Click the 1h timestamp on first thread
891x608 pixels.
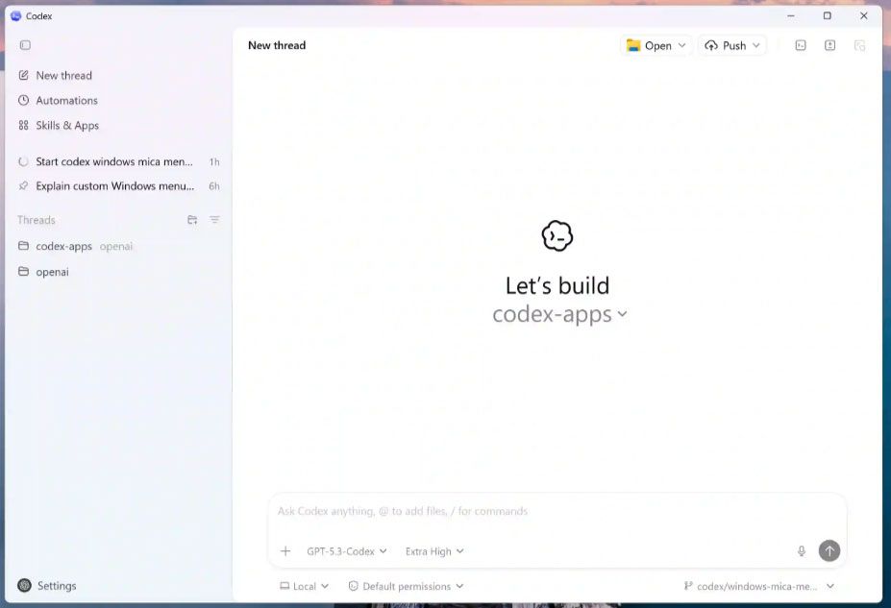(214, 161)
